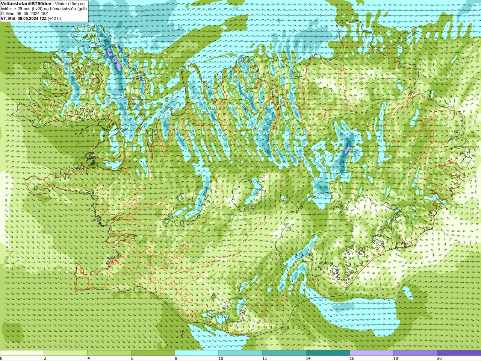481x361 pixels.
Task: Click the 14–16 m/s dark teal legend swatch
Action: point(328,353)
